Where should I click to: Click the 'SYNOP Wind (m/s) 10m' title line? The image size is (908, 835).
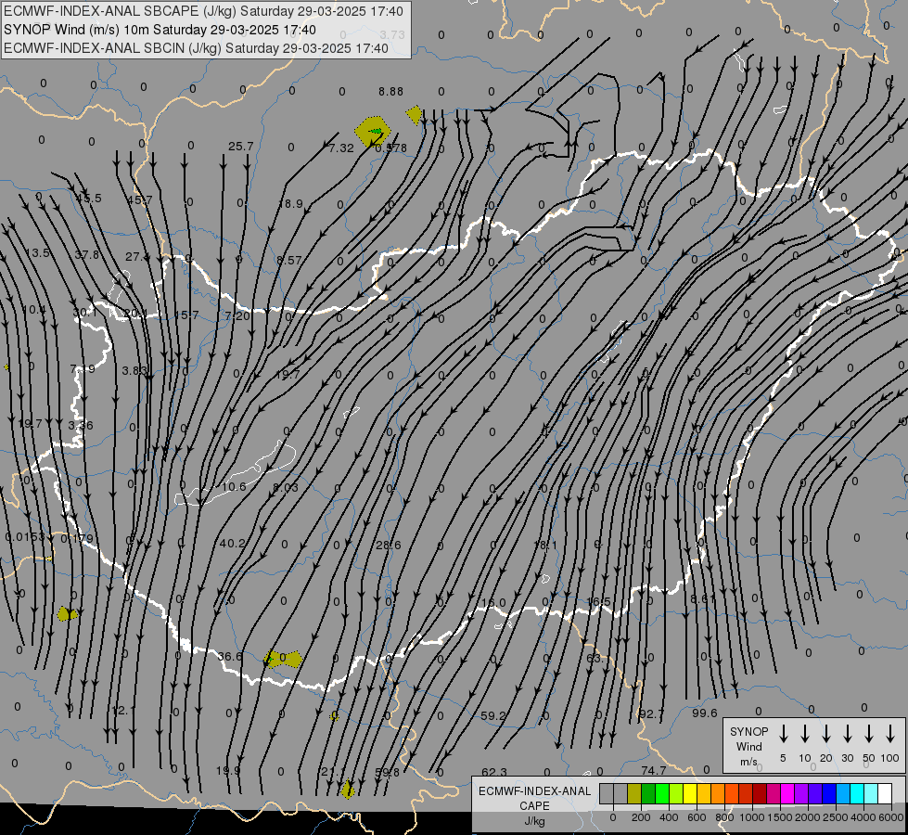click(x=160, y=30)
